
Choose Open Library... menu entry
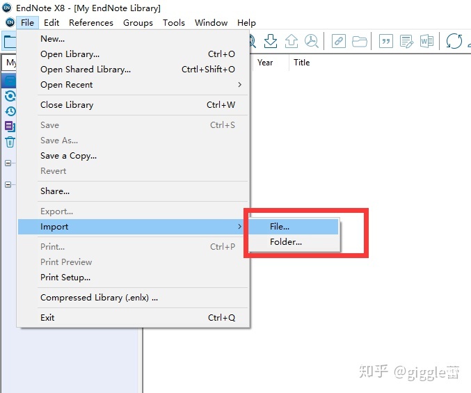(134, 54)
